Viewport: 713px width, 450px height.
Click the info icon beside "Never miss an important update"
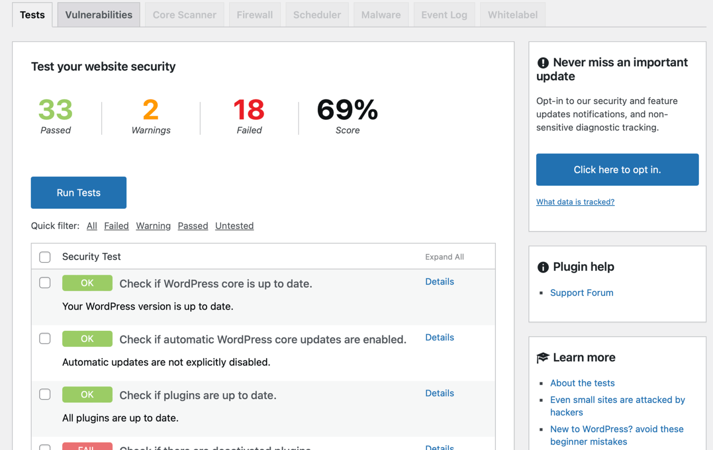point(543,62)
